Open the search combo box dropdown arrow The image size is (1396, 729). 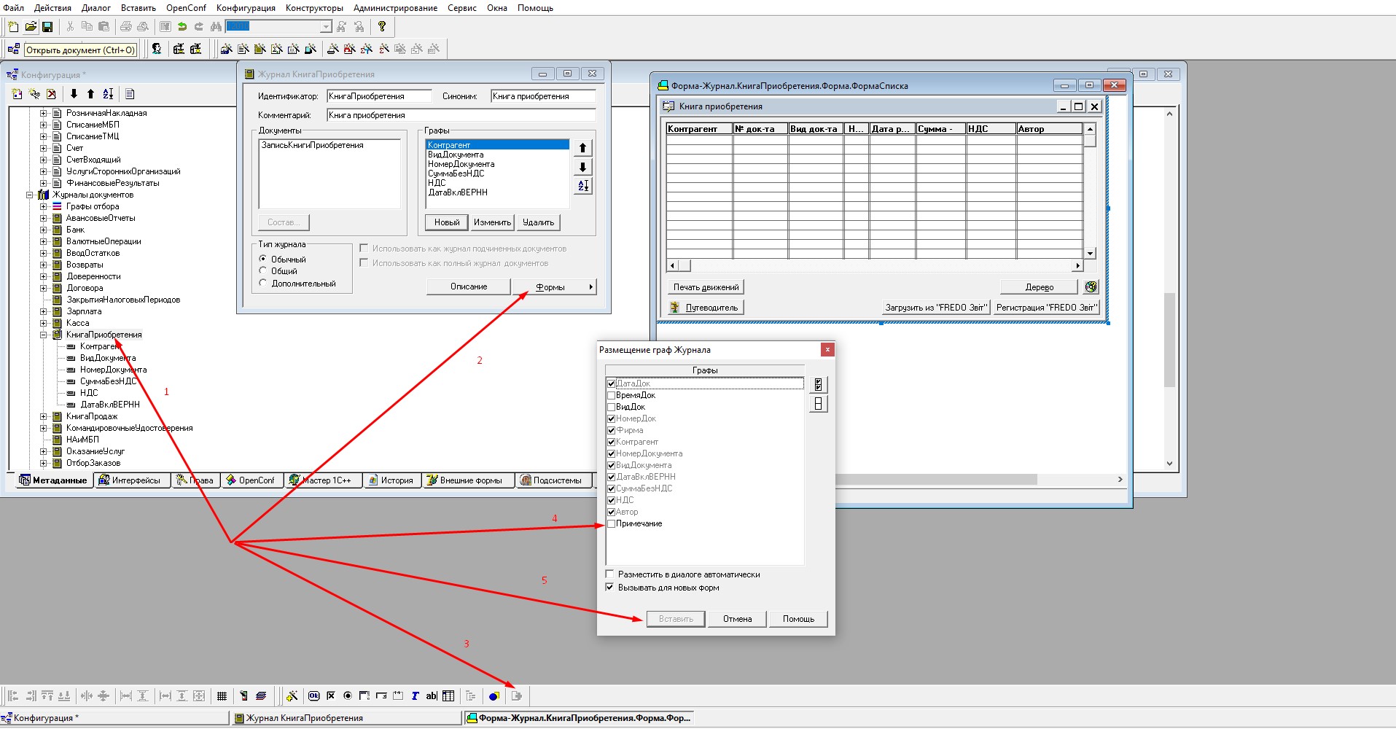click(x=326, y=27)
